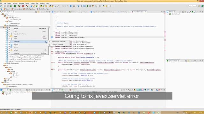Click error marker on public class line
This screenshot has height=114, width=204.
pos(52,54)
